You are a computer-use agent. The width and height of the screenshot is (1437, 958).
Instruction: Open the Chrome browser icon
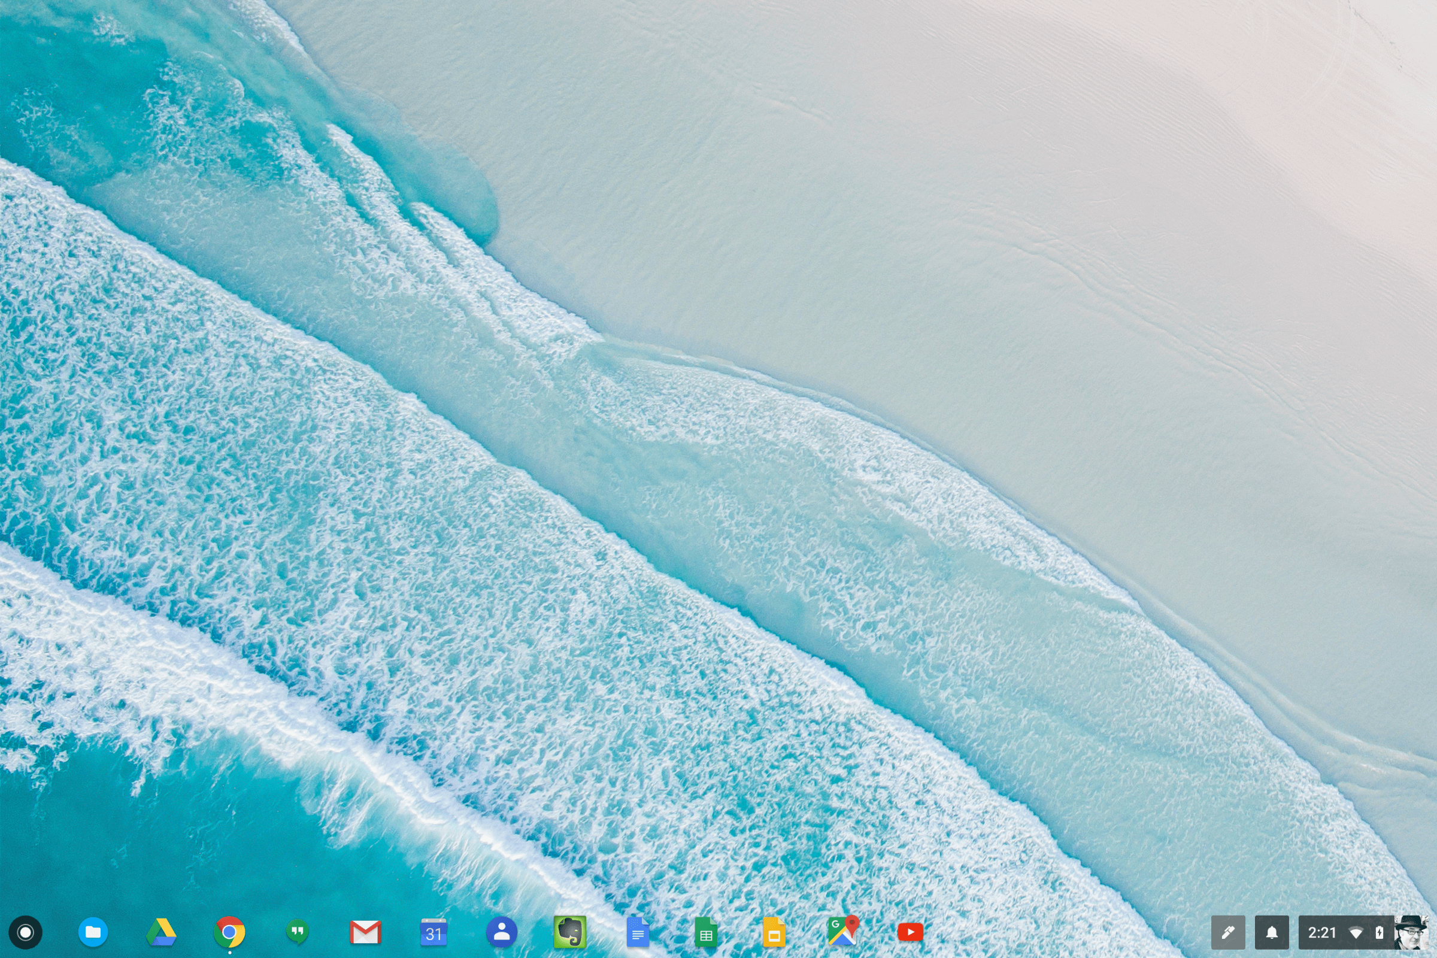tap(230, 932)
